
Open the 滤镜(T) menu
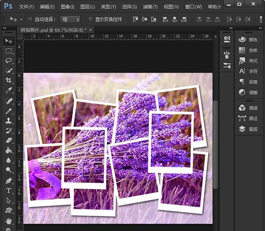pyautogui.click(x=150, y=7)
